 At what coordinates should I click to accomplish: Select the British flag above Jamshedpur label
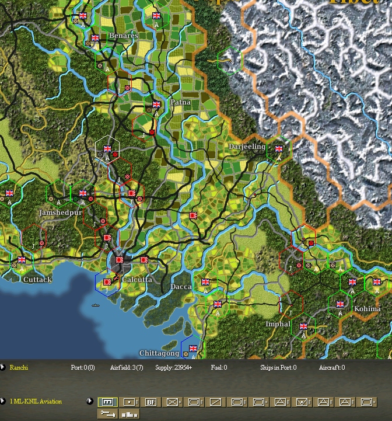pyautogui.click(x=83, y=193)
